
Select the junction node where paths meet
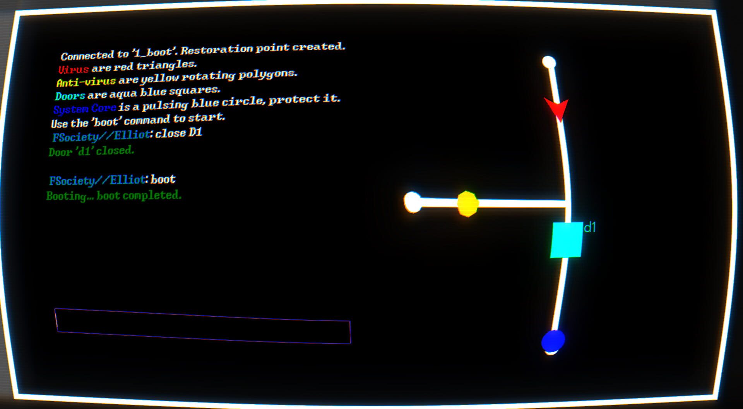point(568,200)
